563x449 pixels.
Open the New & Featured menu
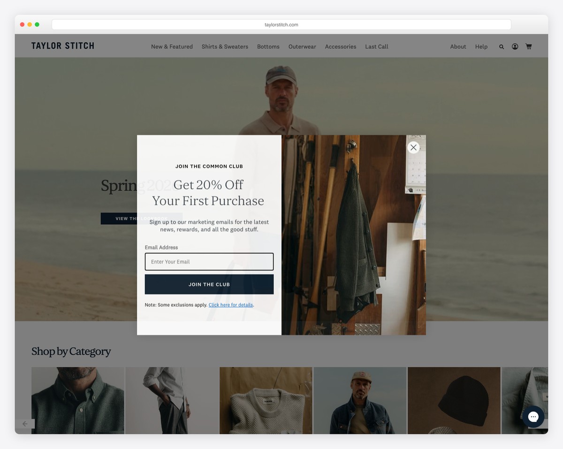tap(172, 46)
